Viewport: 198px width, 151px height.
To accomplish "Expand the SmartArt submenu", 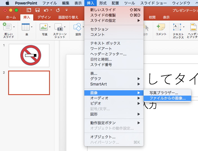I will point(114,84).
